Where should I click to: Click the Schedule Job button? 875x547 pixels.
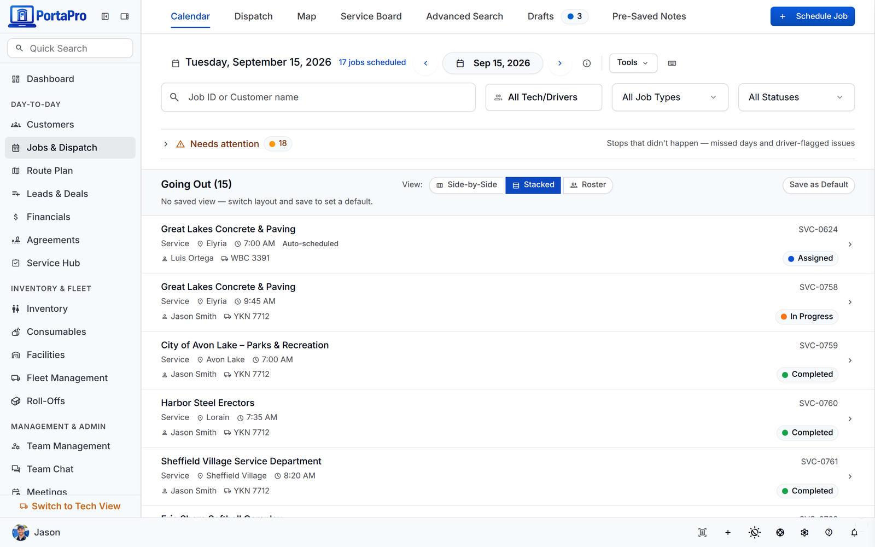click(x=813, y=16)
